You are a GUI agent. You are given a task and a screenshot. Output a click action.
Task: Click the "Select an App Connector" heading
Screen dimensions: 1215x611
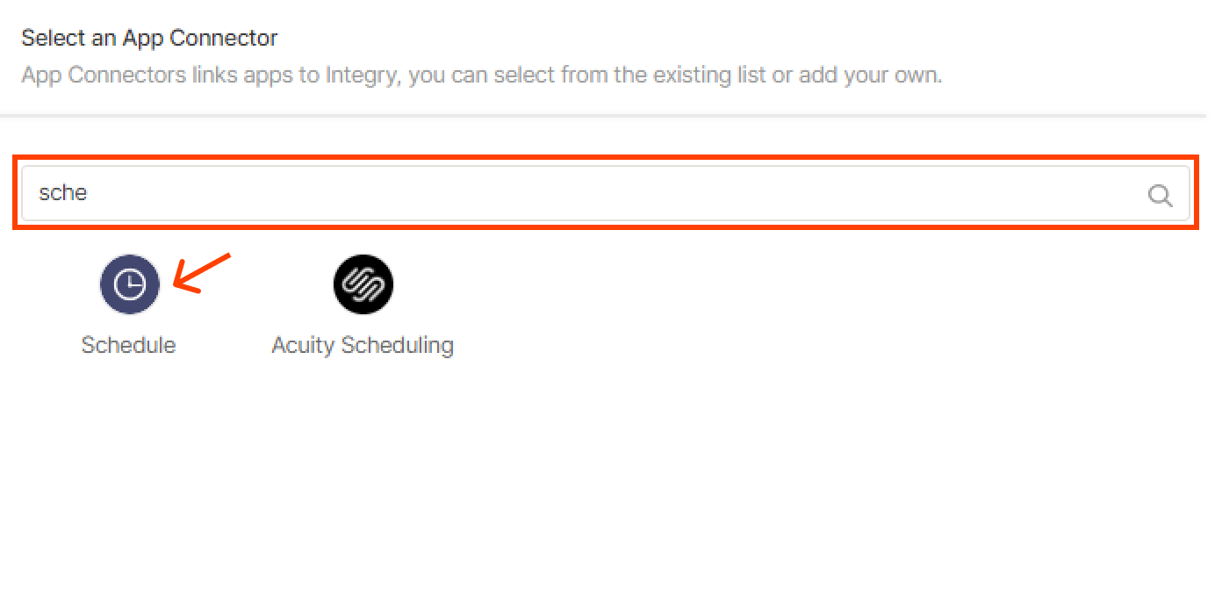pos(149,39)
